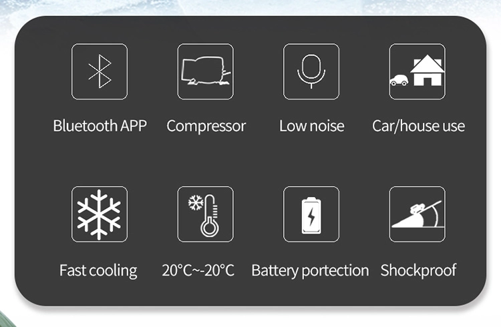Select the Battery portection label

(310, 271)
